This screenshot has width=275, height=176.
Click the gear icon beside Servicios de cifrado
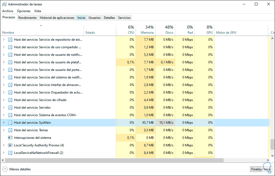[x=10, y=100]
